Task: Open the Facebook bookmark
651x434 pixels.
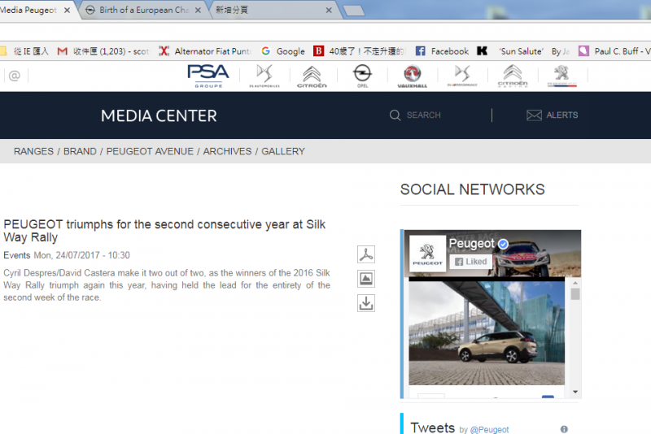Action: point(442,51)
